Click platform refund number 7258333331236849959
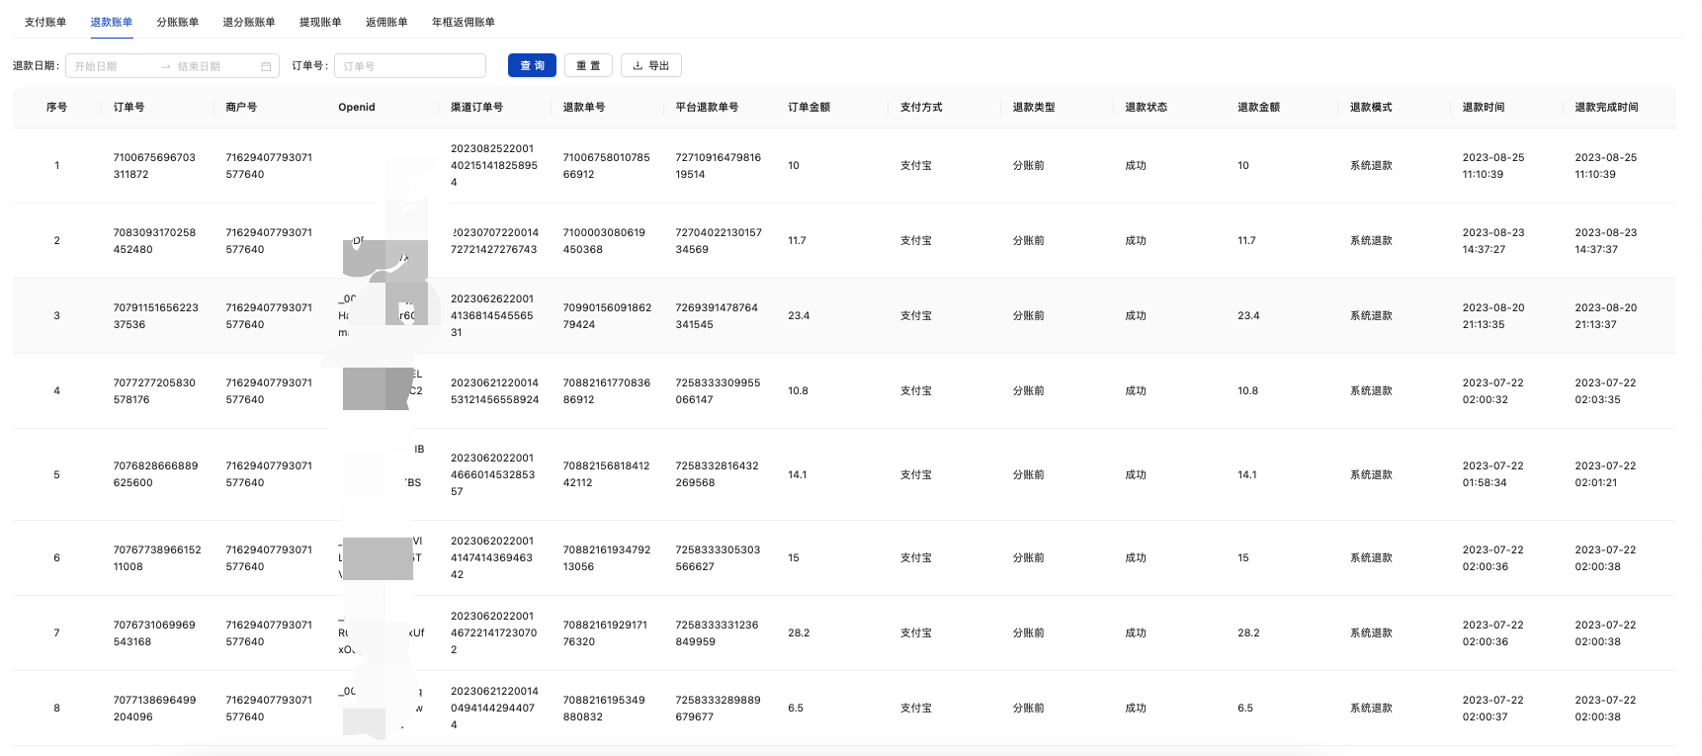The image size is (1702, 756). [x=717, y=632]
